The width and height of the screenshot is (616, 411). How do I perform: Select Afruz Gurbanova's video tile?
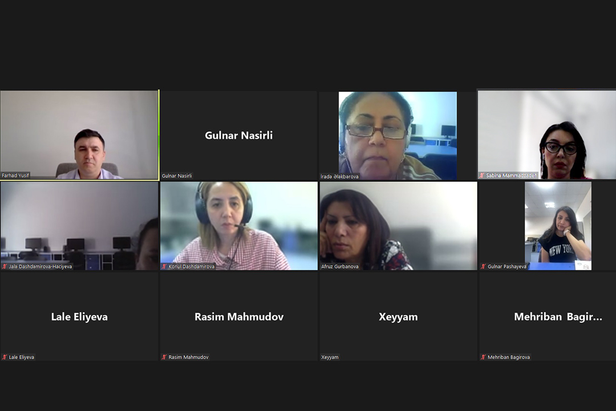pyautogui.click(x=398, y=226)
